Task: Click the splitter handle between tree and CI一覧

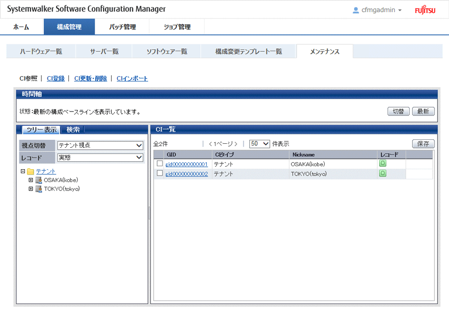Action: [149, 213]
